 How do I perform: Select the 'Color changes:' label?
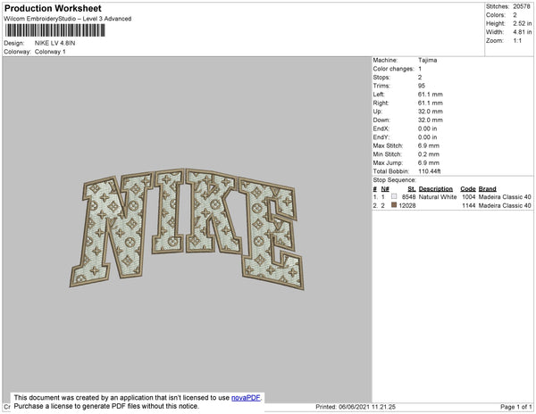click(x=393, y=69)
